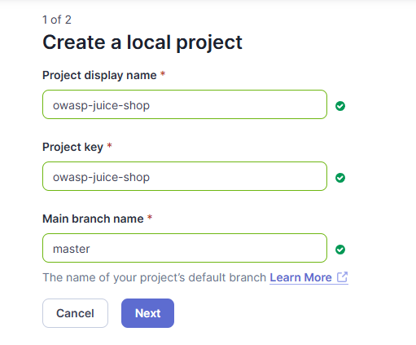Image resolution: width=416 pixels, height=345 pixels.
Task: Click the "Project display name" label
Action: [99, 75]
